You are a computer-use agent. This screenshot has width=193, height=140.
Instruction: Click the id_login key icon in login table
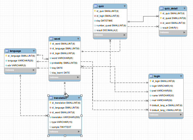(x=150, y=81)
